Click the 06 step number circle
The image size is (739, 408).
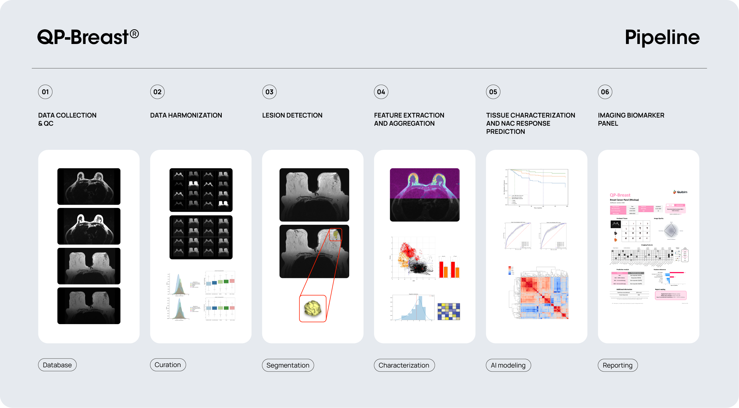click(x=605, y=92)
